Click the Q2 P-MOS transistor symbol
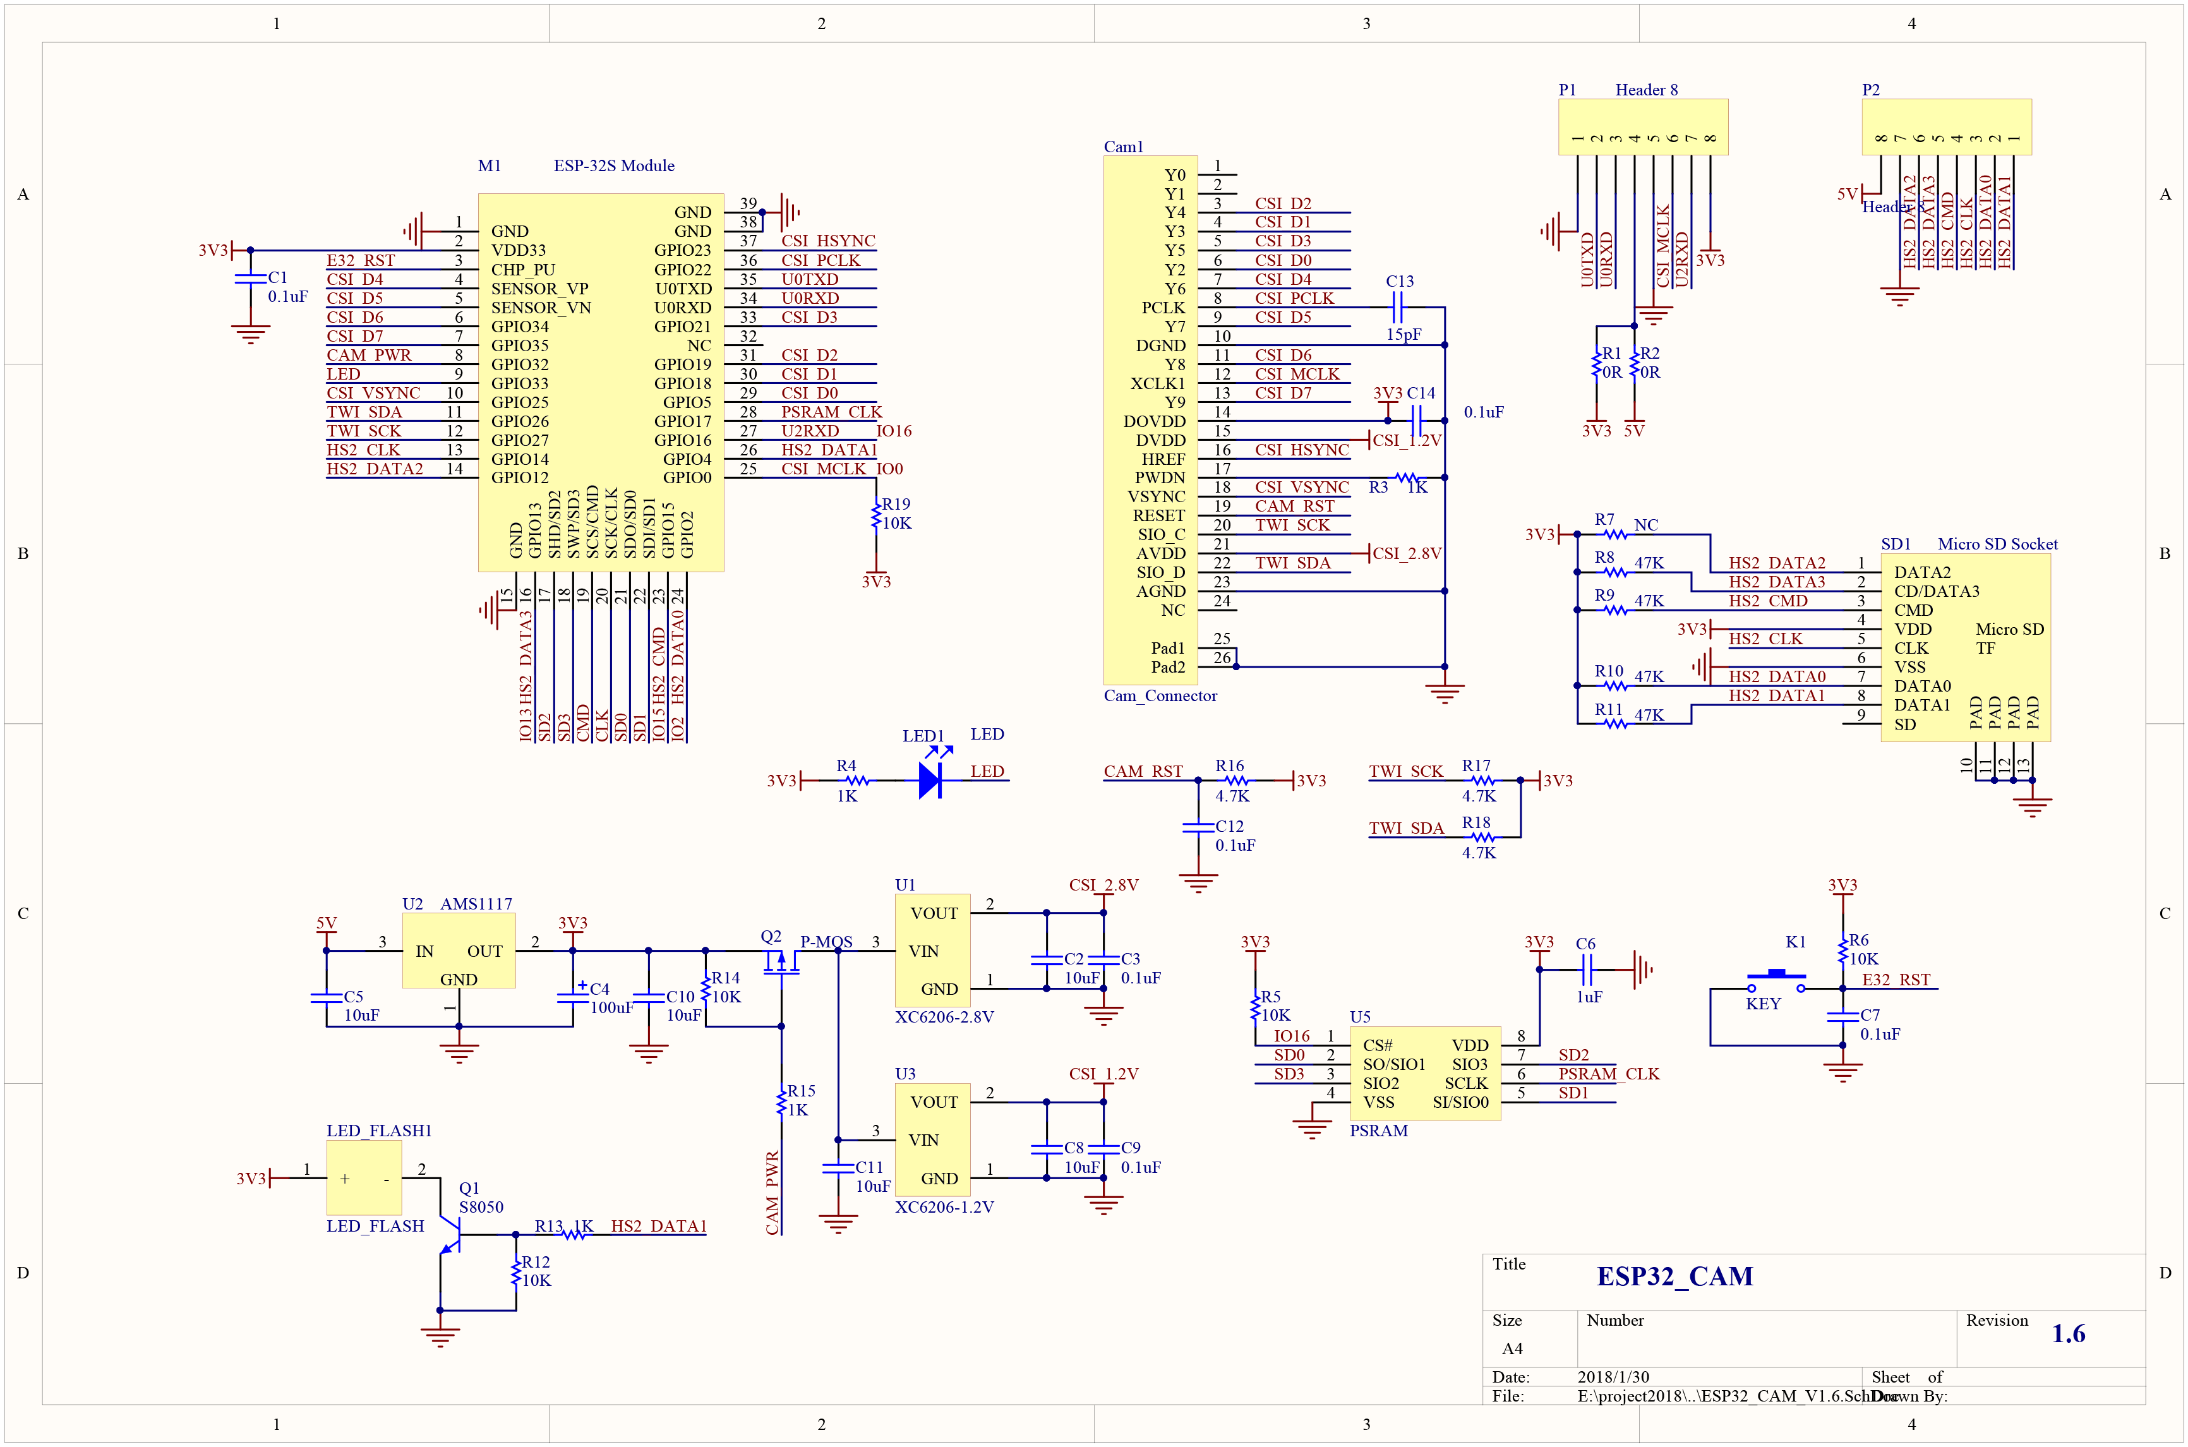This screenshot has width=2188, height=1447. (781, 963)
